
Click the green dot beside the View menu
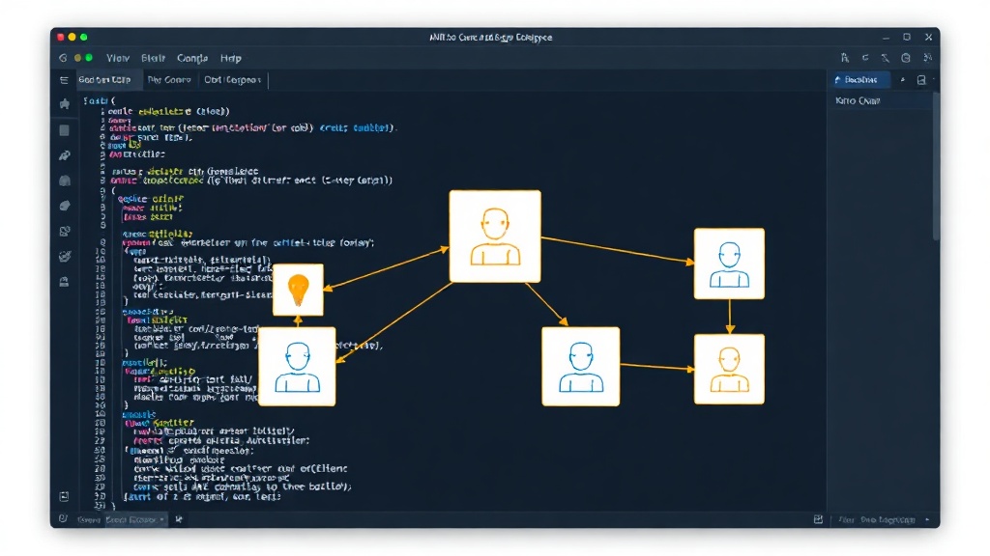click(89, 58)
